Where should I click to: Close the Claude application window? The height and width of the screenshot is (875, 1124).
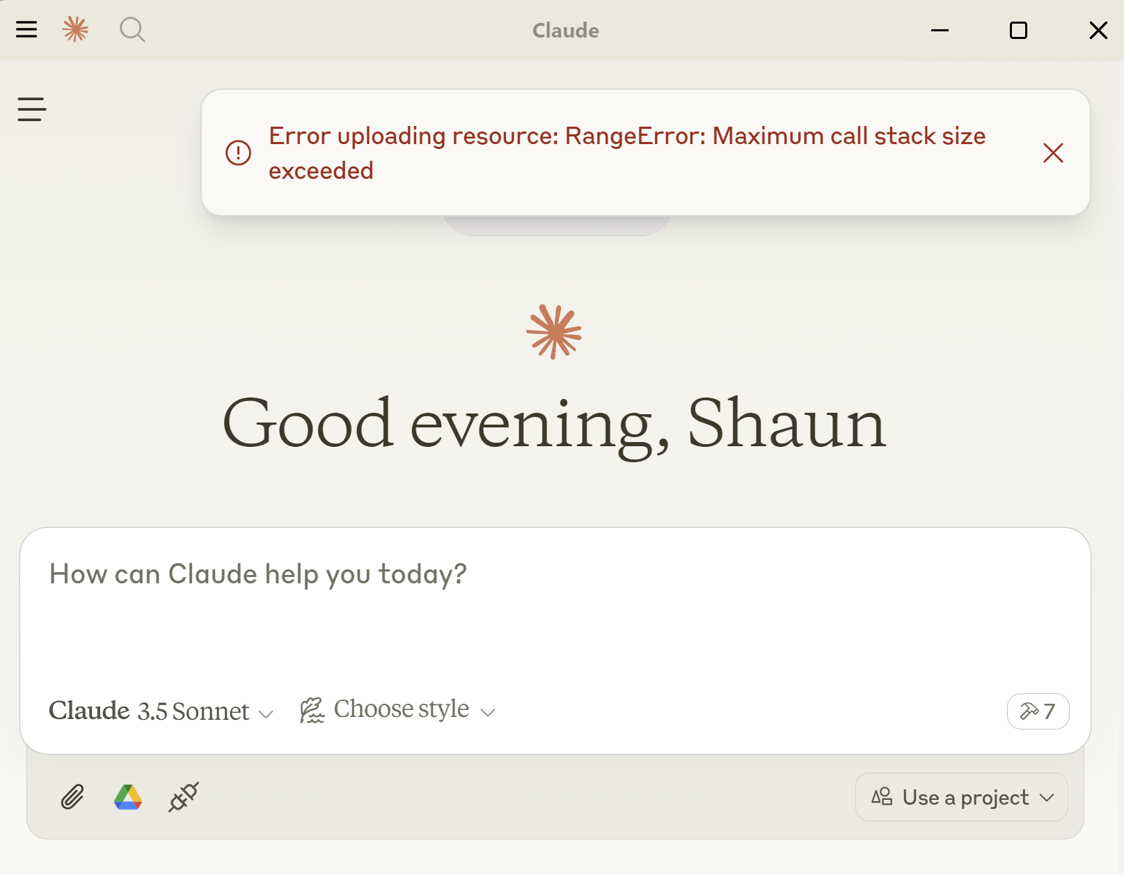point(1098,30)
